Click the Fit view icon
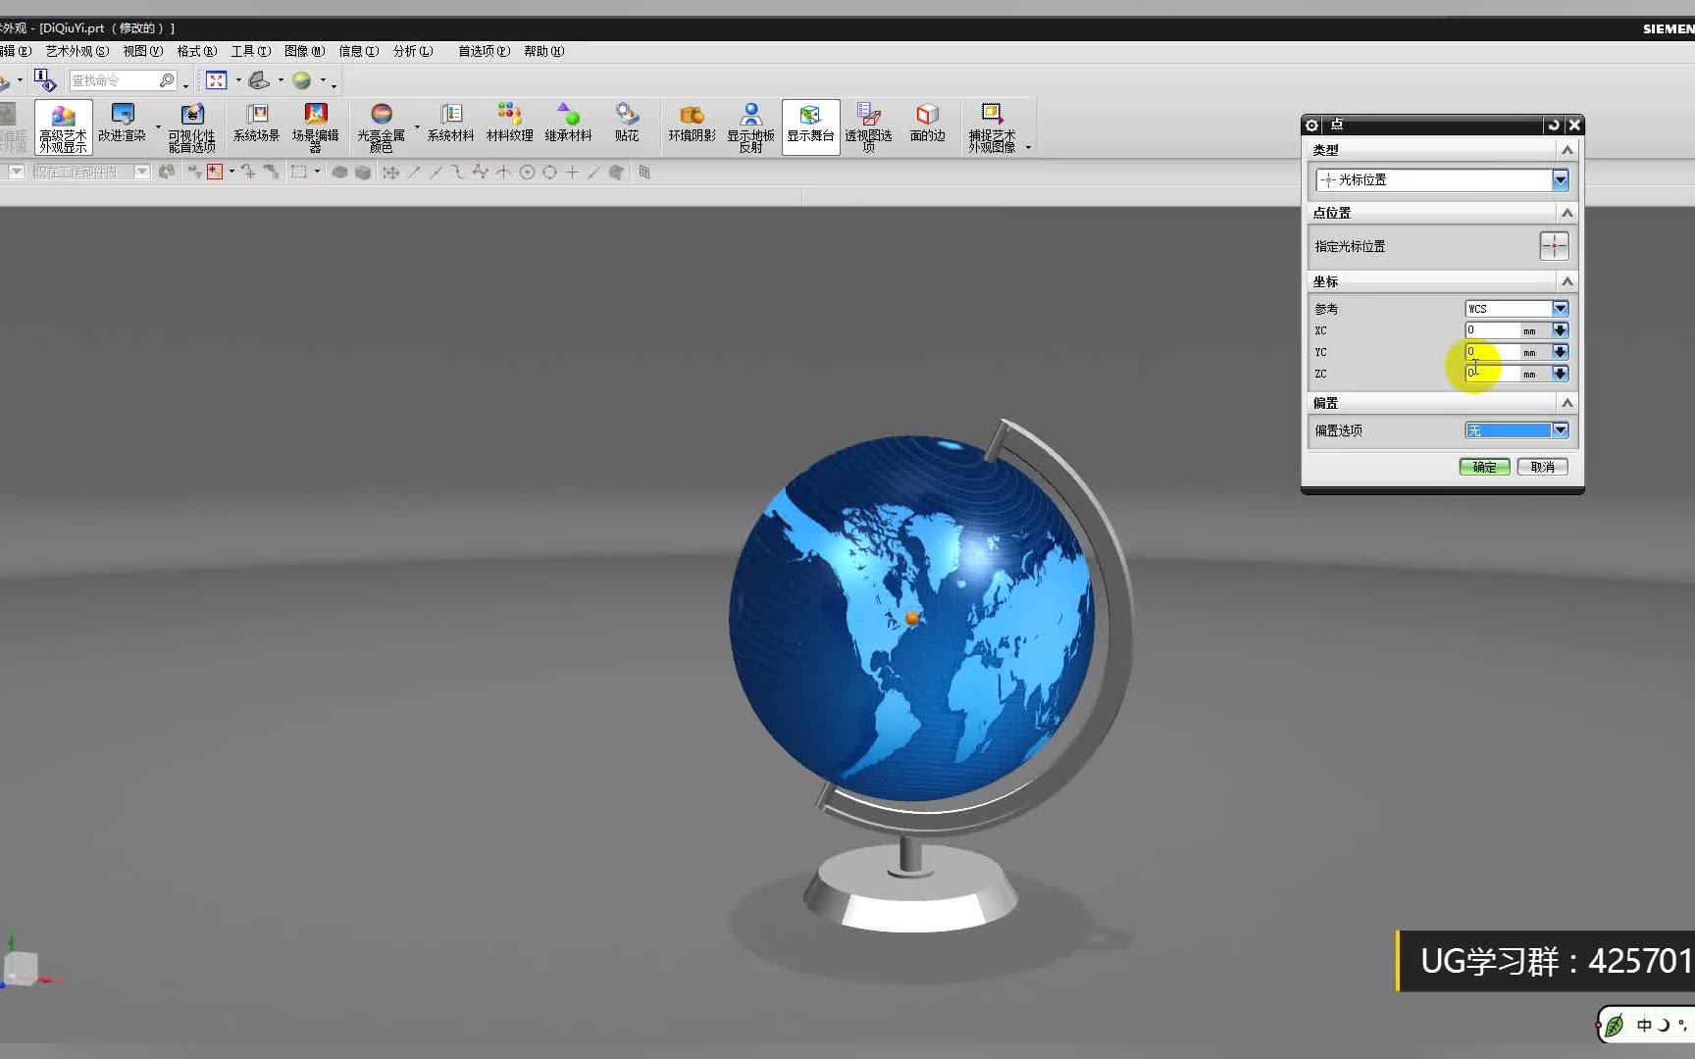The image size is (1695, 1059). click(217, 80)
